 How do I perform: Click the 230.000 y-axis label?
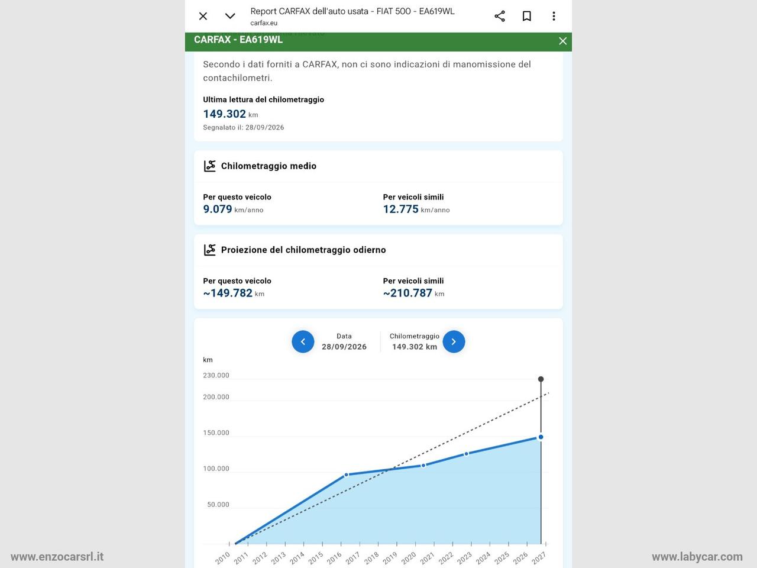tap(216, 375)
